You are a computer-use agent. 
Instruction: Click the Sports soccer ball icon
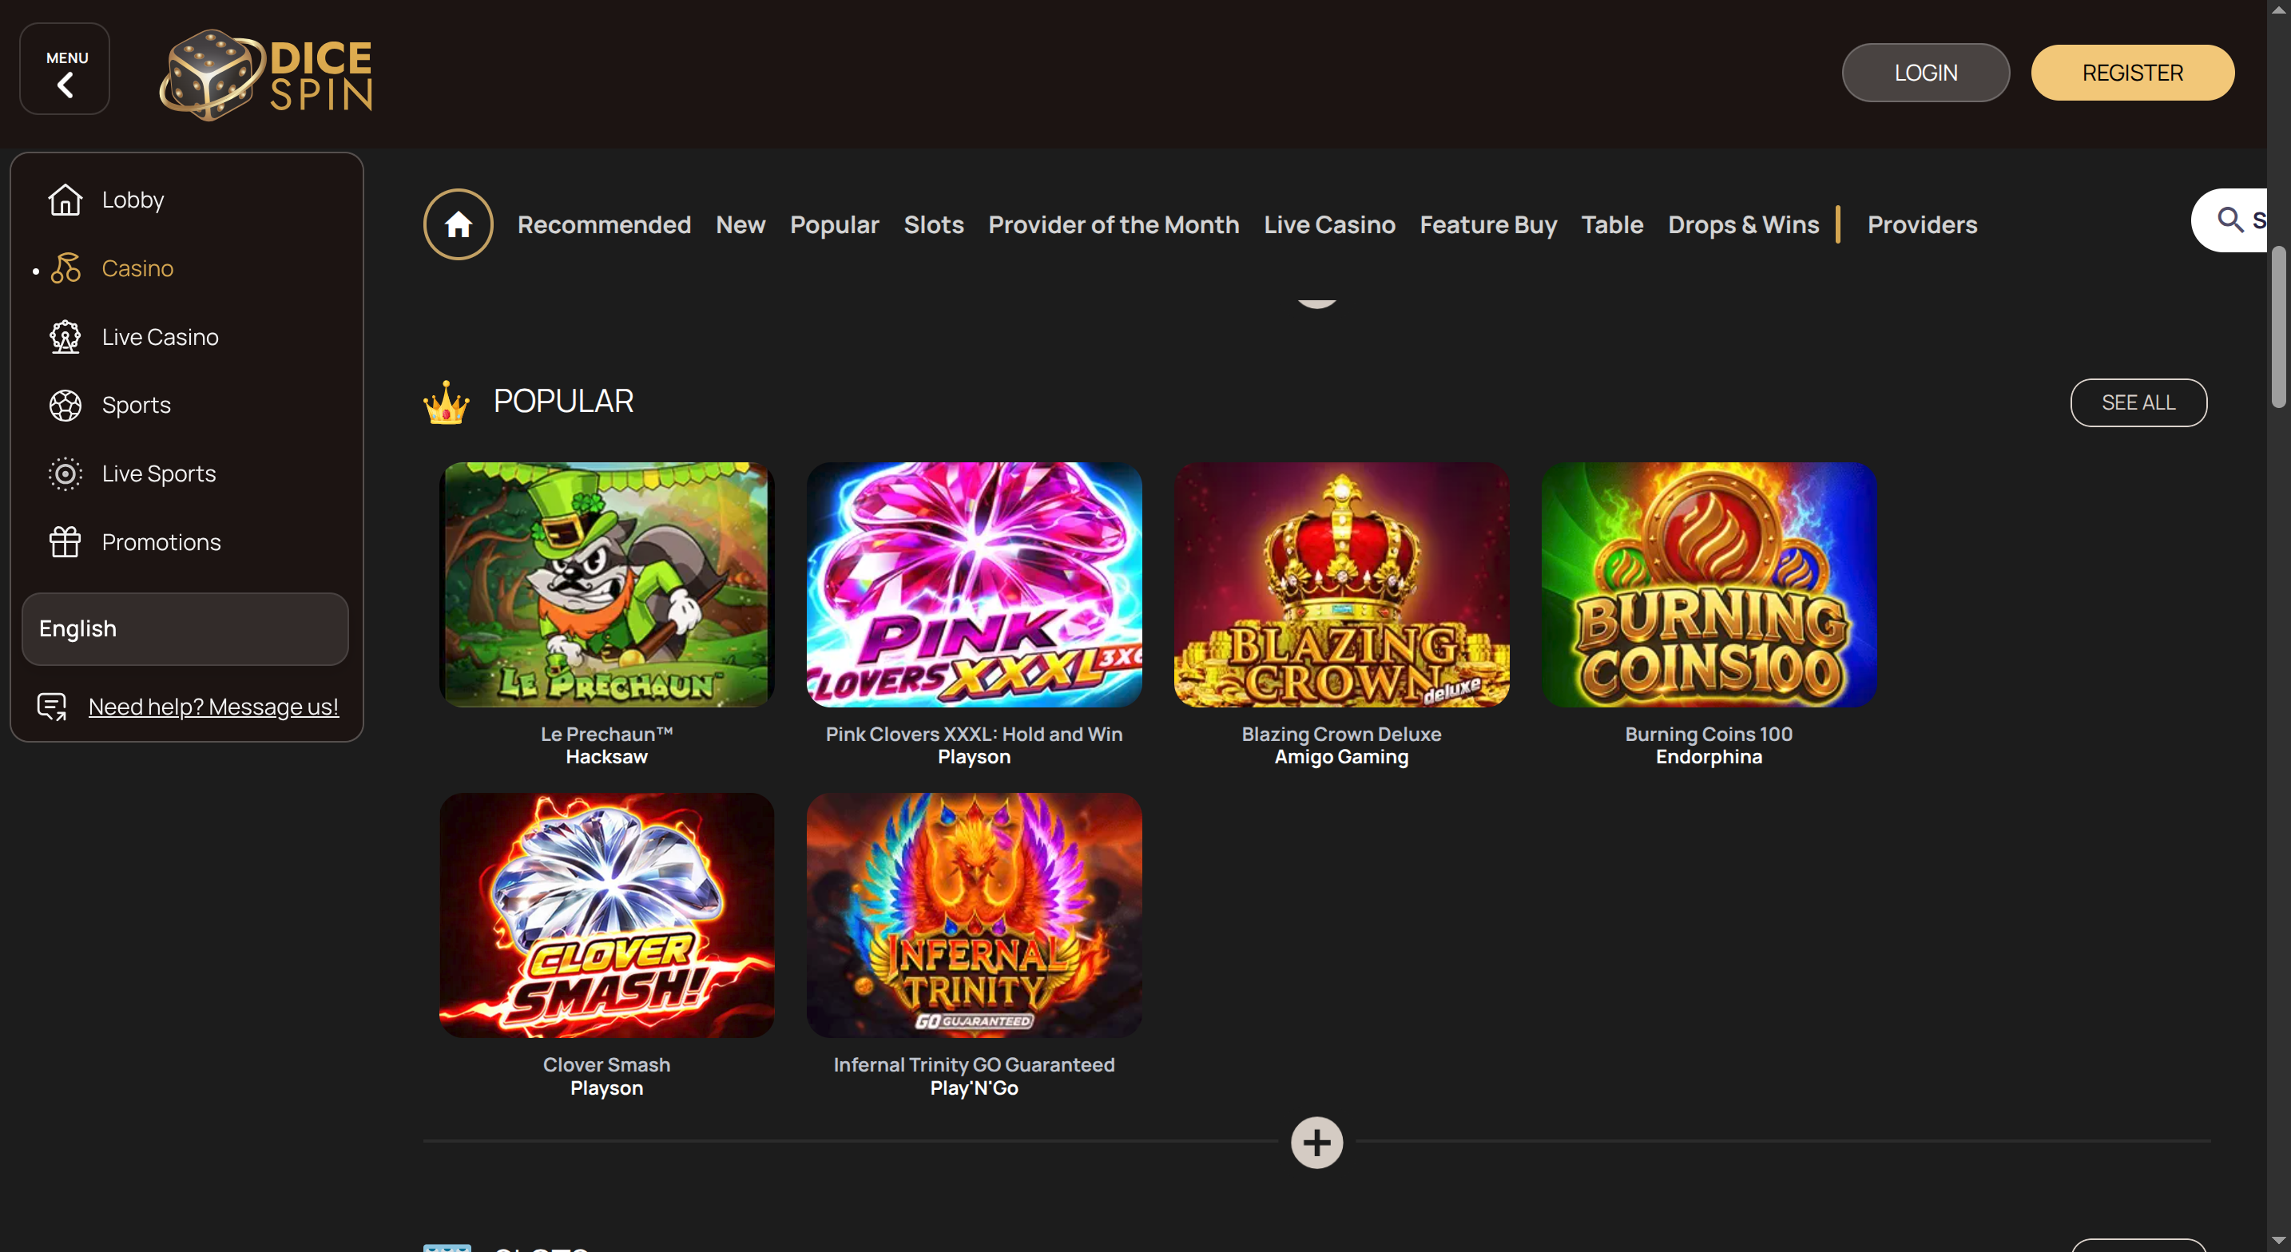(x=65, y=406)
